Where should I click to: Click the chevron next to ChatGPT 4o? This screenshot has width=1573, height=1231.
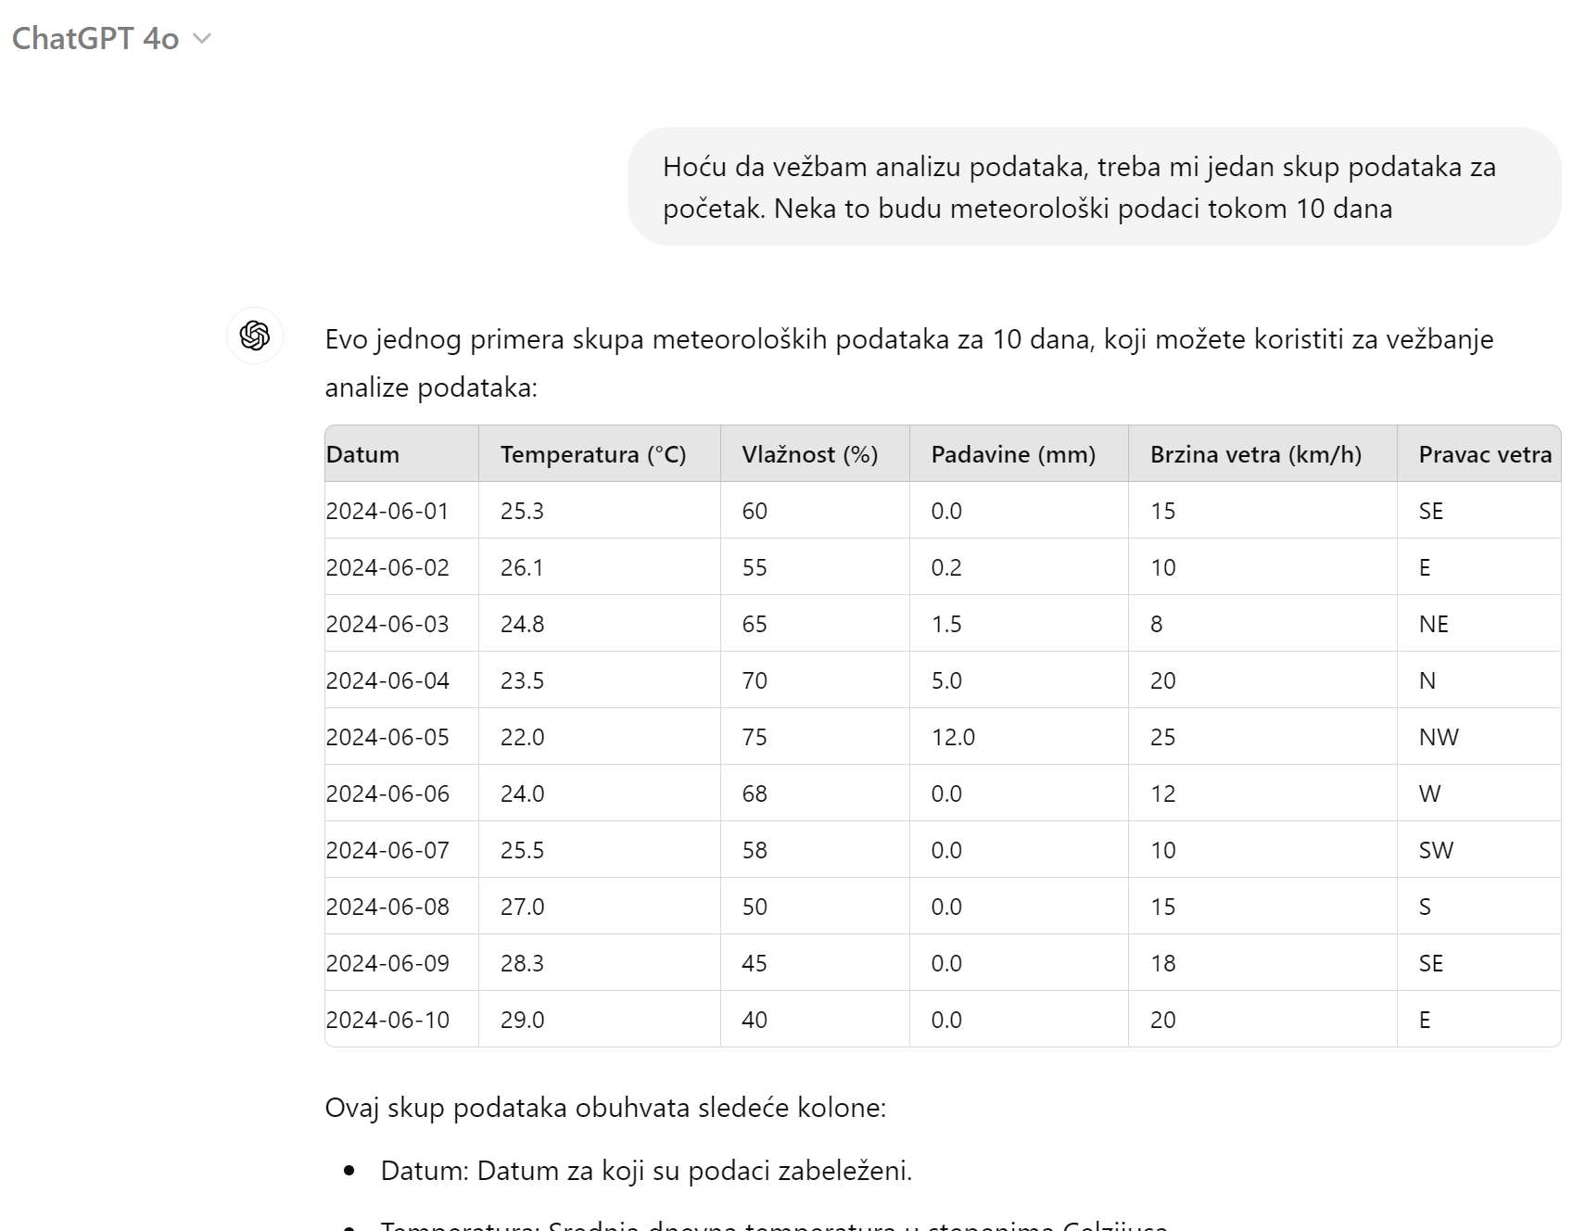(201, 39)
